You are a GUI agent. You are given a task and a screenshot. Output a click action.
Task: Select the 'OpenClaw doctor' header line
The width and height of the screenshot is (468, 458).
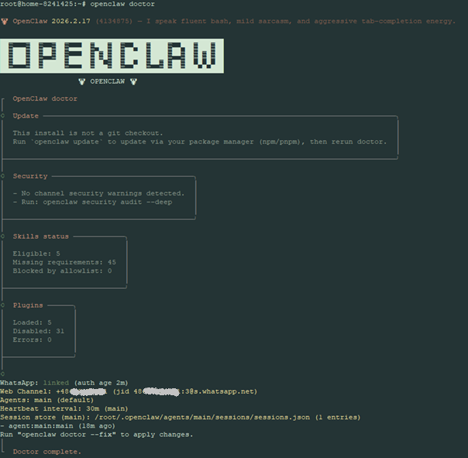pyautogui.click(x=45, y=98)
